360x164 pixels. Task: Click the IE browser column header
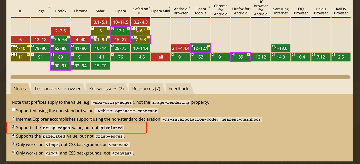tap(21, 11)
